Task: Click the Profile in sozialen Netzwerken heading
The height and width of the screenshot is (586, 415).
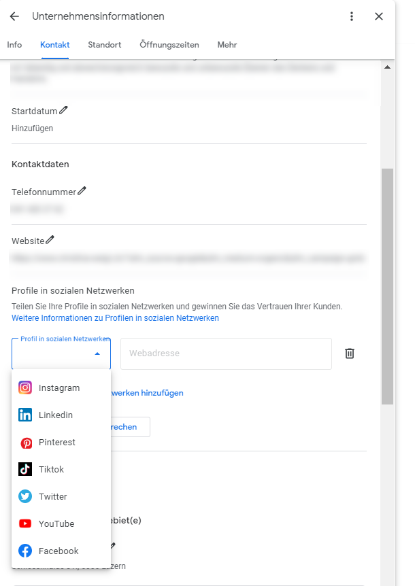Action: (73, 291)
